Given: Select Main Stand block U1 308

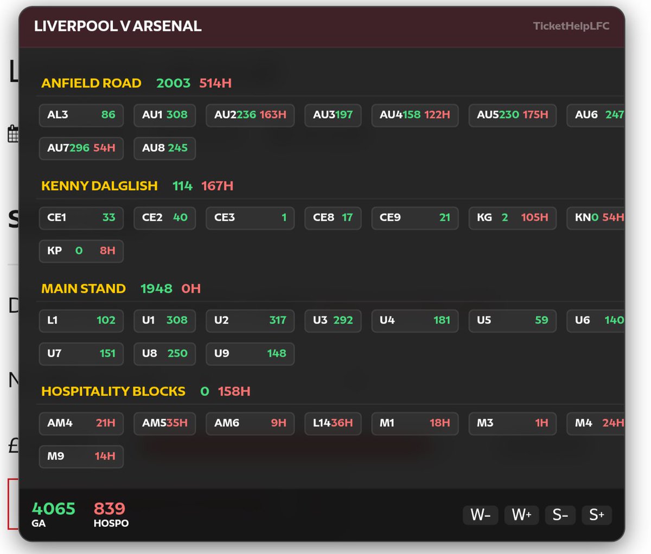Looking at the screenshot, I should coord(165,320).
